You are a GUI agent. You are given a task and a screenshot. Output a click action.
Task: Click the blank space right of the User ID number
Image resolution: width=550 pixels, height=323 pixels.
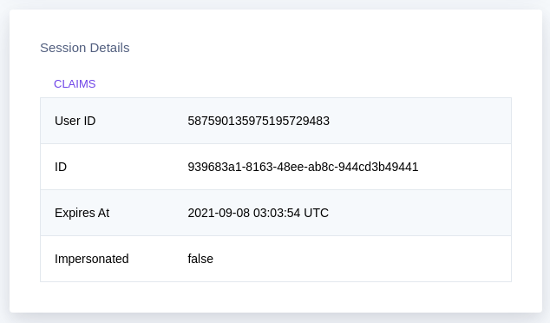(419, 121)
